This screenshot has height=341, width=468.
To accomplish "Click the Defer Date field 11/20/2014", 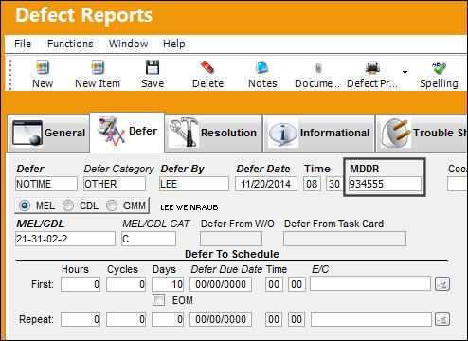I will tap(266, 184).
